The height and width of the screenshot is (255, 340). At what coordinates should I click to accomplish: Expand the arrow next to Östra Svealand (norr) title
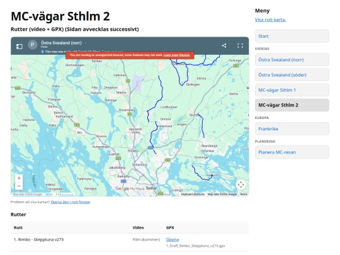point(86,43)
